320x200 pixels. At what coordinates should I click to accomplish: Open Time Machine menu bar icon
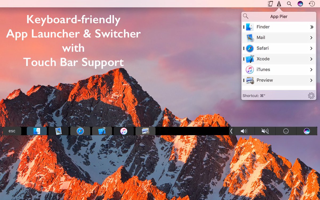pyautogui.click(x=312, y=4)
